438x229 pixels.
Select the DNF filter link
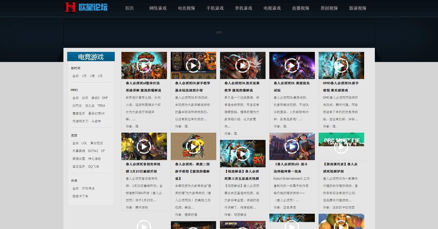click(105, 98)
